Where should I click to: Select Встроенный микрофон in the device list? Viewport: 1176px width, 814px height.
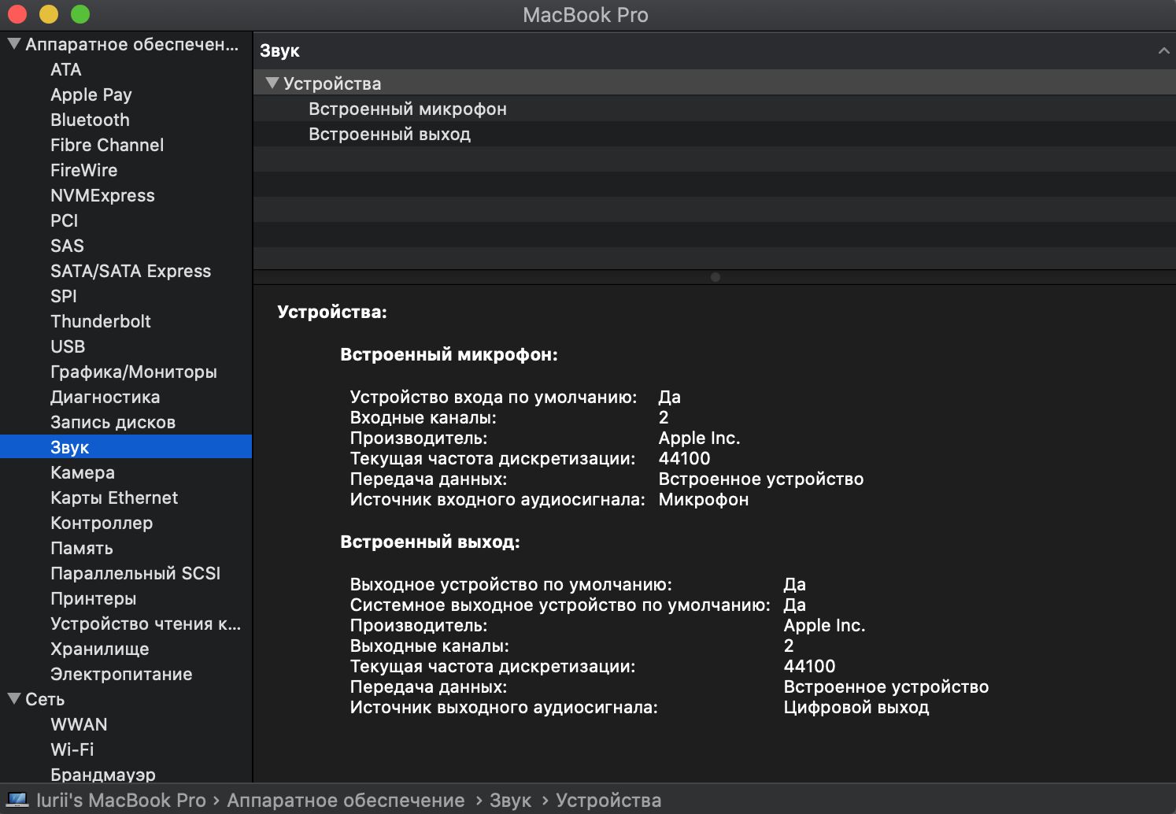407,109
